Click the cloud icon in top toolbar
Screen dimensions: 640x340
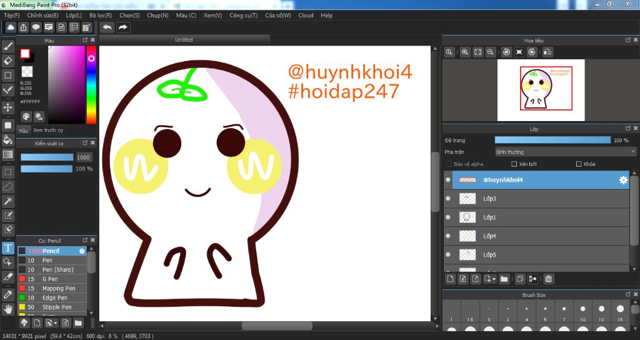click(x=11, y=27)
